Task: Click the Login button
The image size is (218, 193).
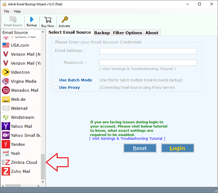Action: (x=178, y=148)
